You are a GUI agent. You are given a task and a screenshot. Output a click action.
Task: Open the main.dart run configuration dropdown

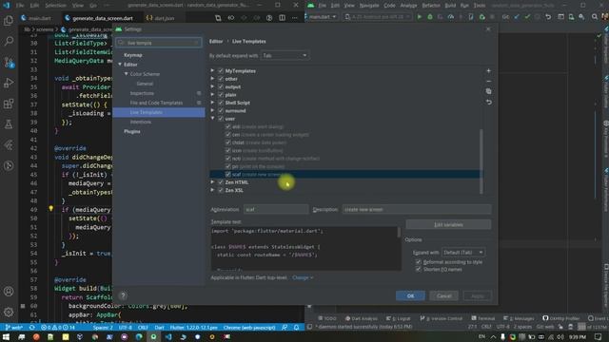tap(322, 17)
